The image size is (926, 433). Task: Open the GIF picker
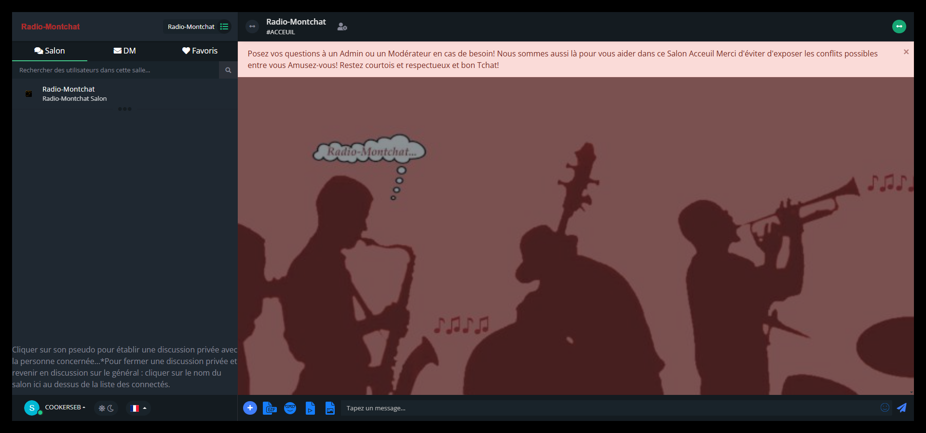point(270,408)
